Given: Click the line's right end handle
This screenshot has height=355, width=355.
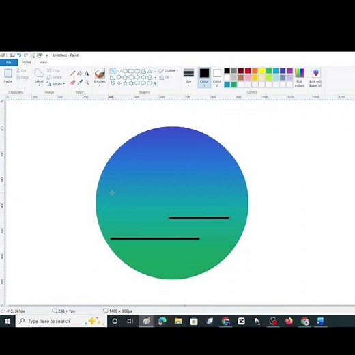Looking at the screenshot, I should 229,218.
